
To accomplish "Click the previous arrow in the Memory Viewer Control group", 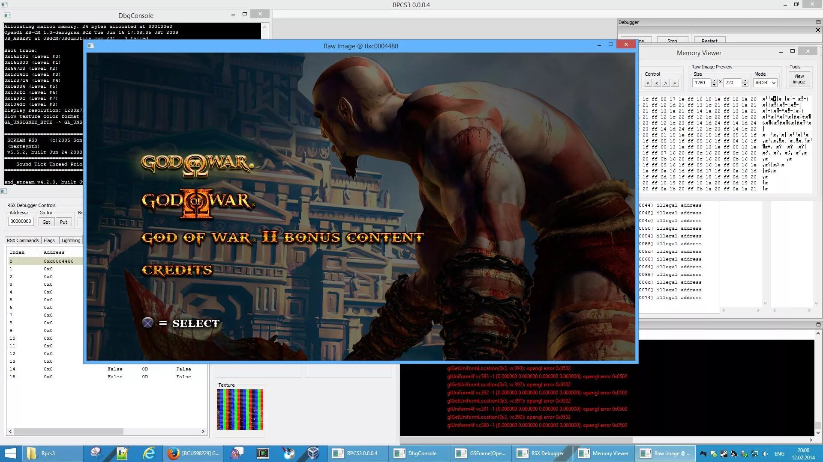I will [657, 83].
